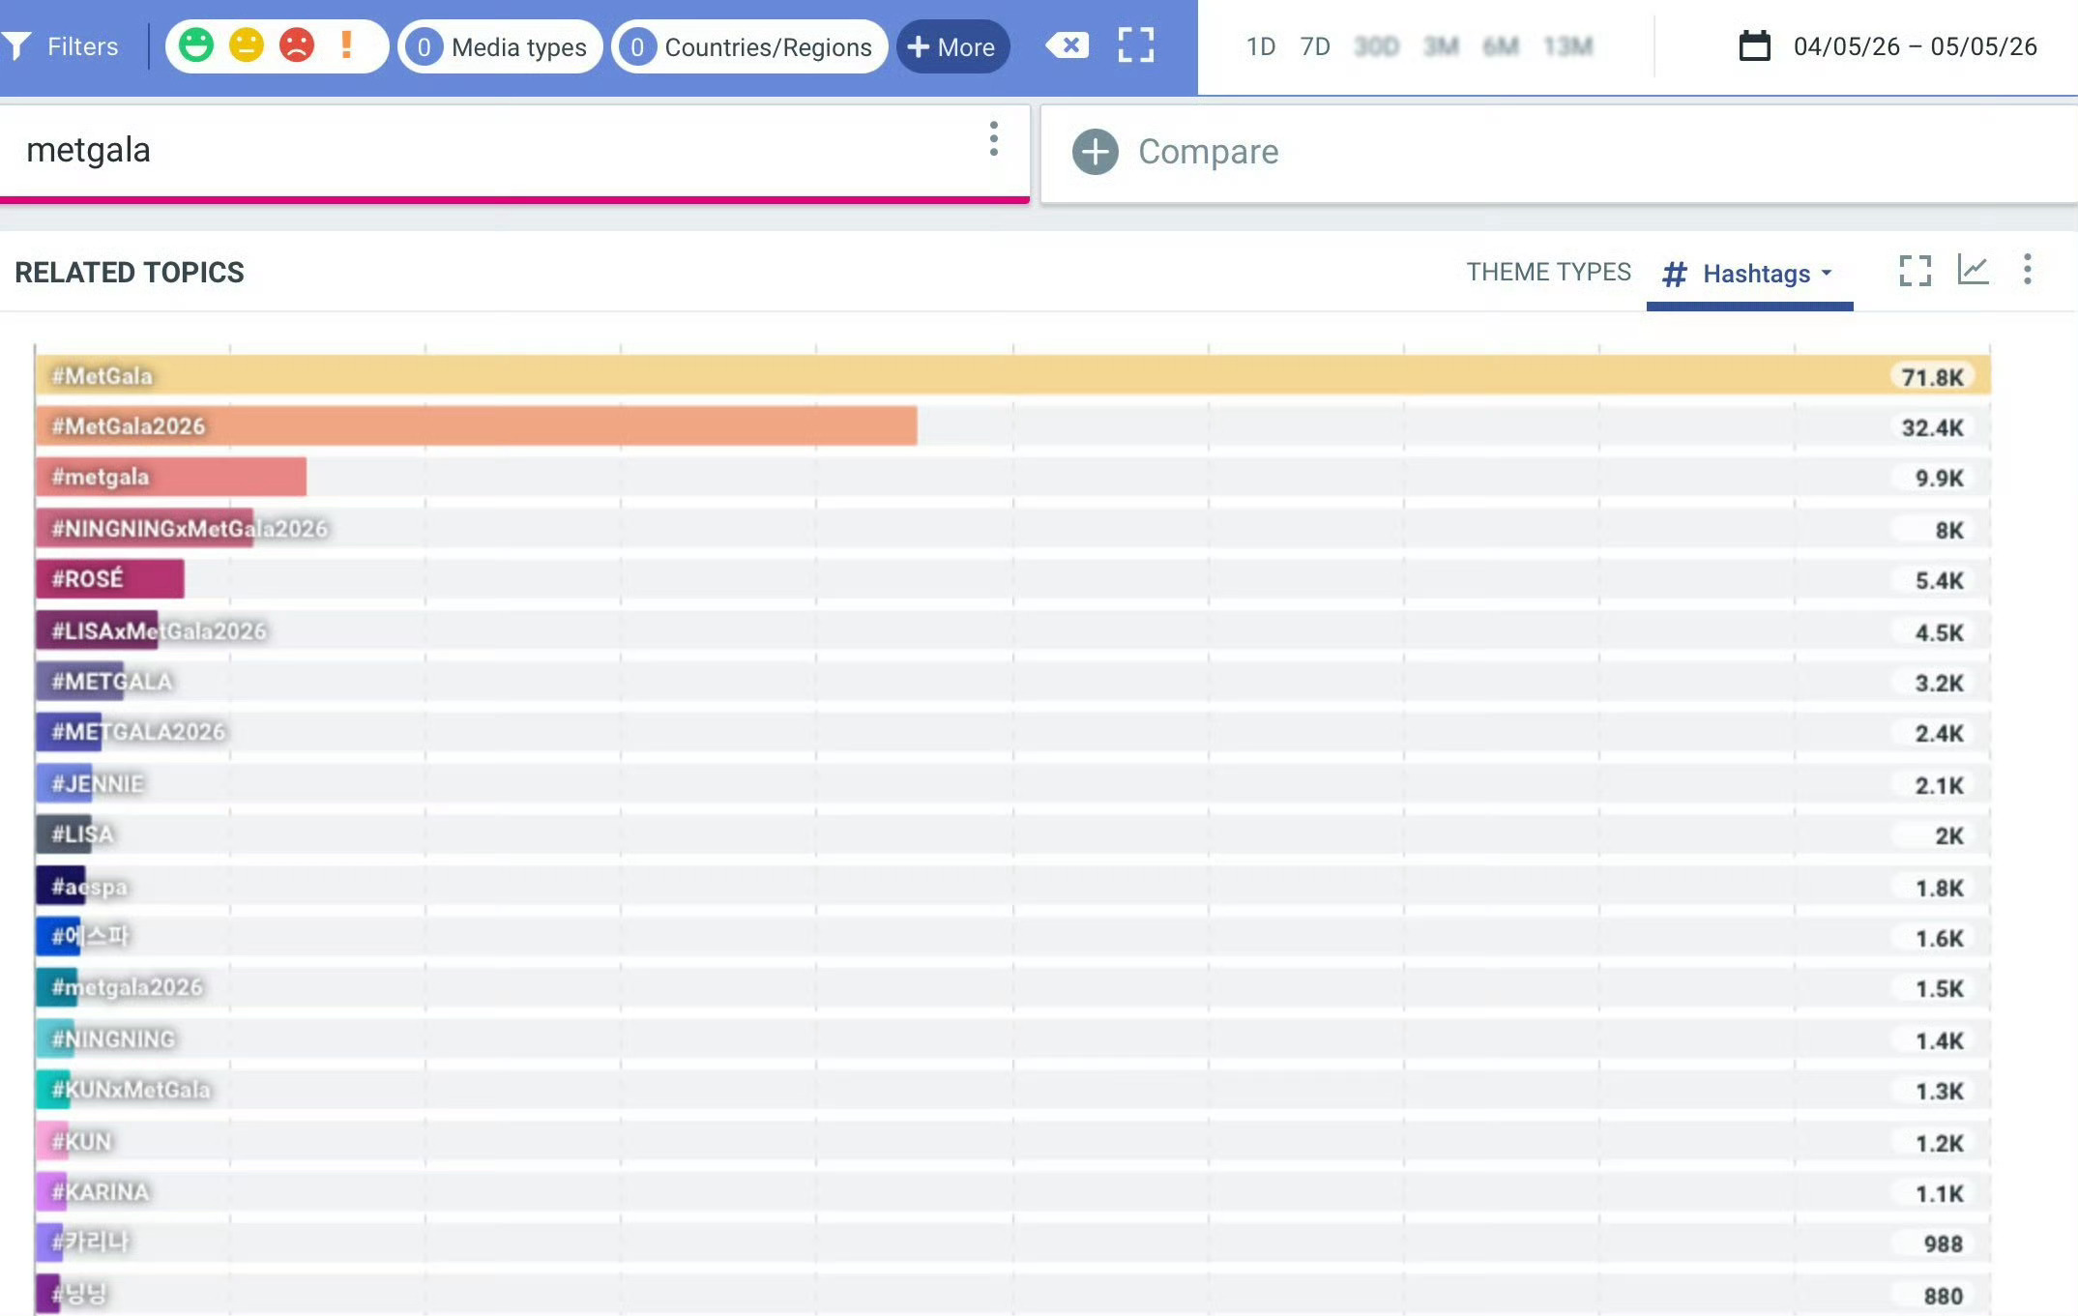Select the #ROSÉ hashtag bar
The image size is (2078, 1316).
[109, 578]
